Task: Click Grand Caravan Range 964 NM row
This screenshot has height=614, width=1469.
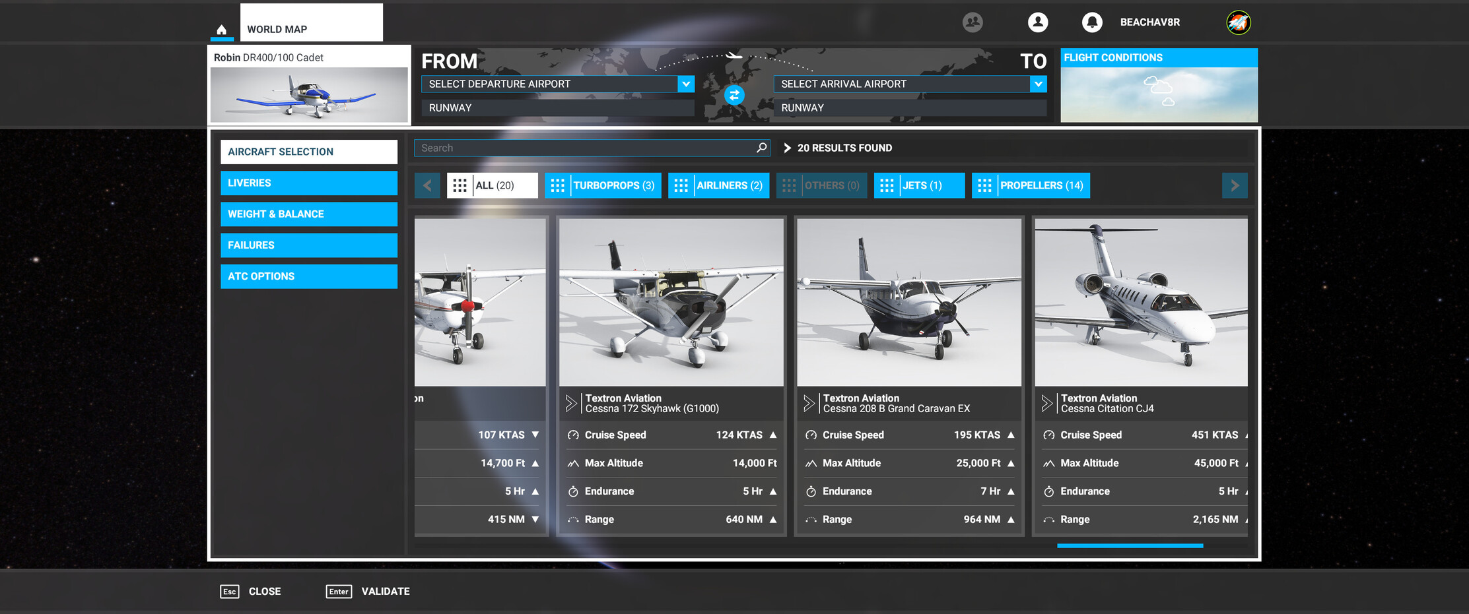Action: 909,520
